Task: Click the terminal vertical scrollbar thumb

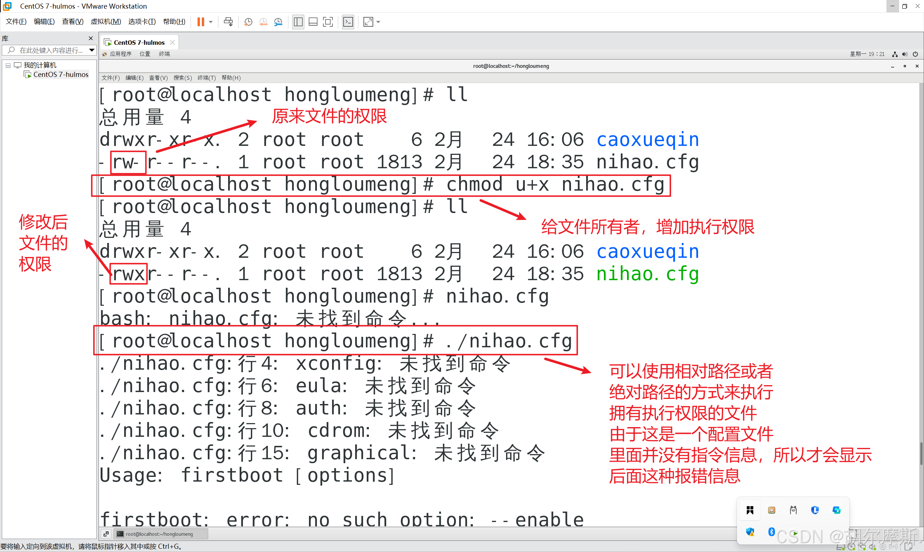Action: 921,453
